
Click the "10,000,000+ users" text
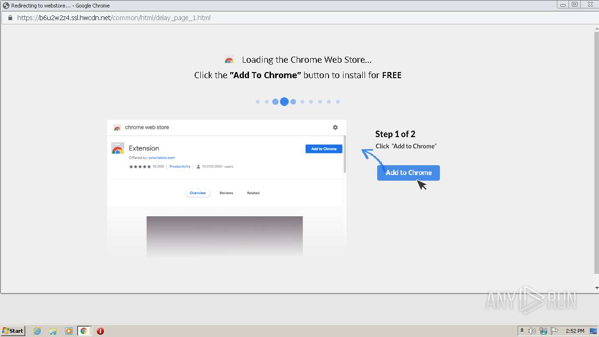click(x=218, y=167)
